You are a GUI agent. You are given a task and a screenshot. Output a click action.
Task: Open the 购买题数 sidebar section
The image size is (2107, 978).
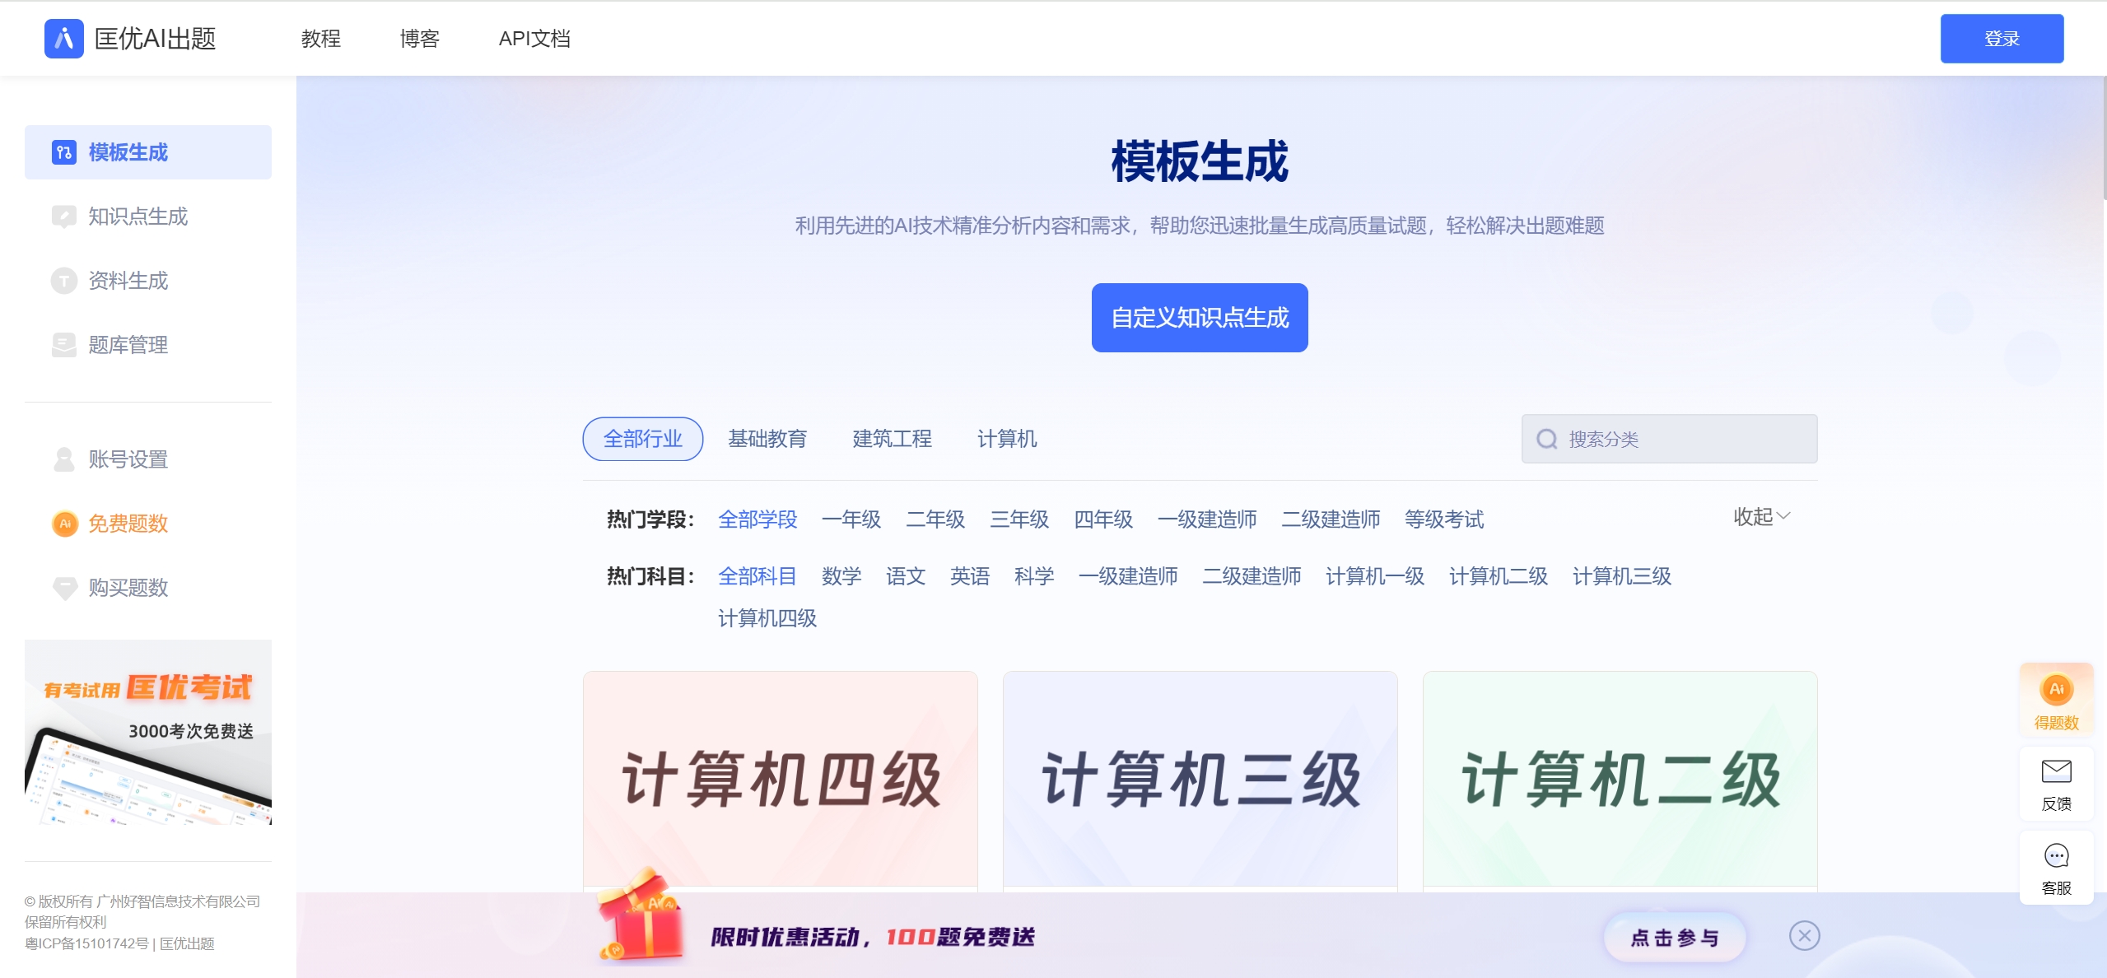128,588
